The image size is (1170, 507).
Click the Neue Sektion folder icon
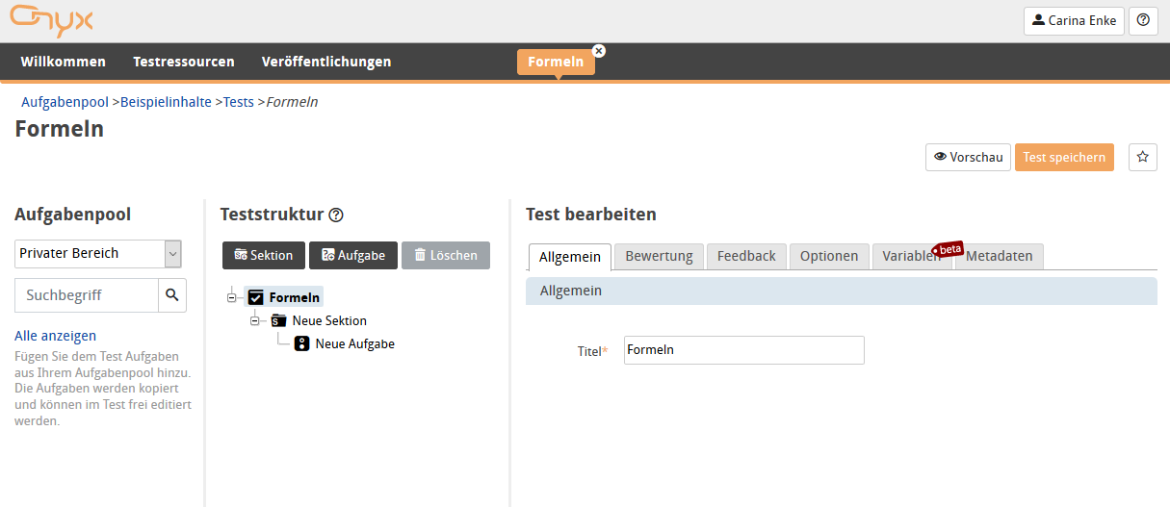(278, 320)
